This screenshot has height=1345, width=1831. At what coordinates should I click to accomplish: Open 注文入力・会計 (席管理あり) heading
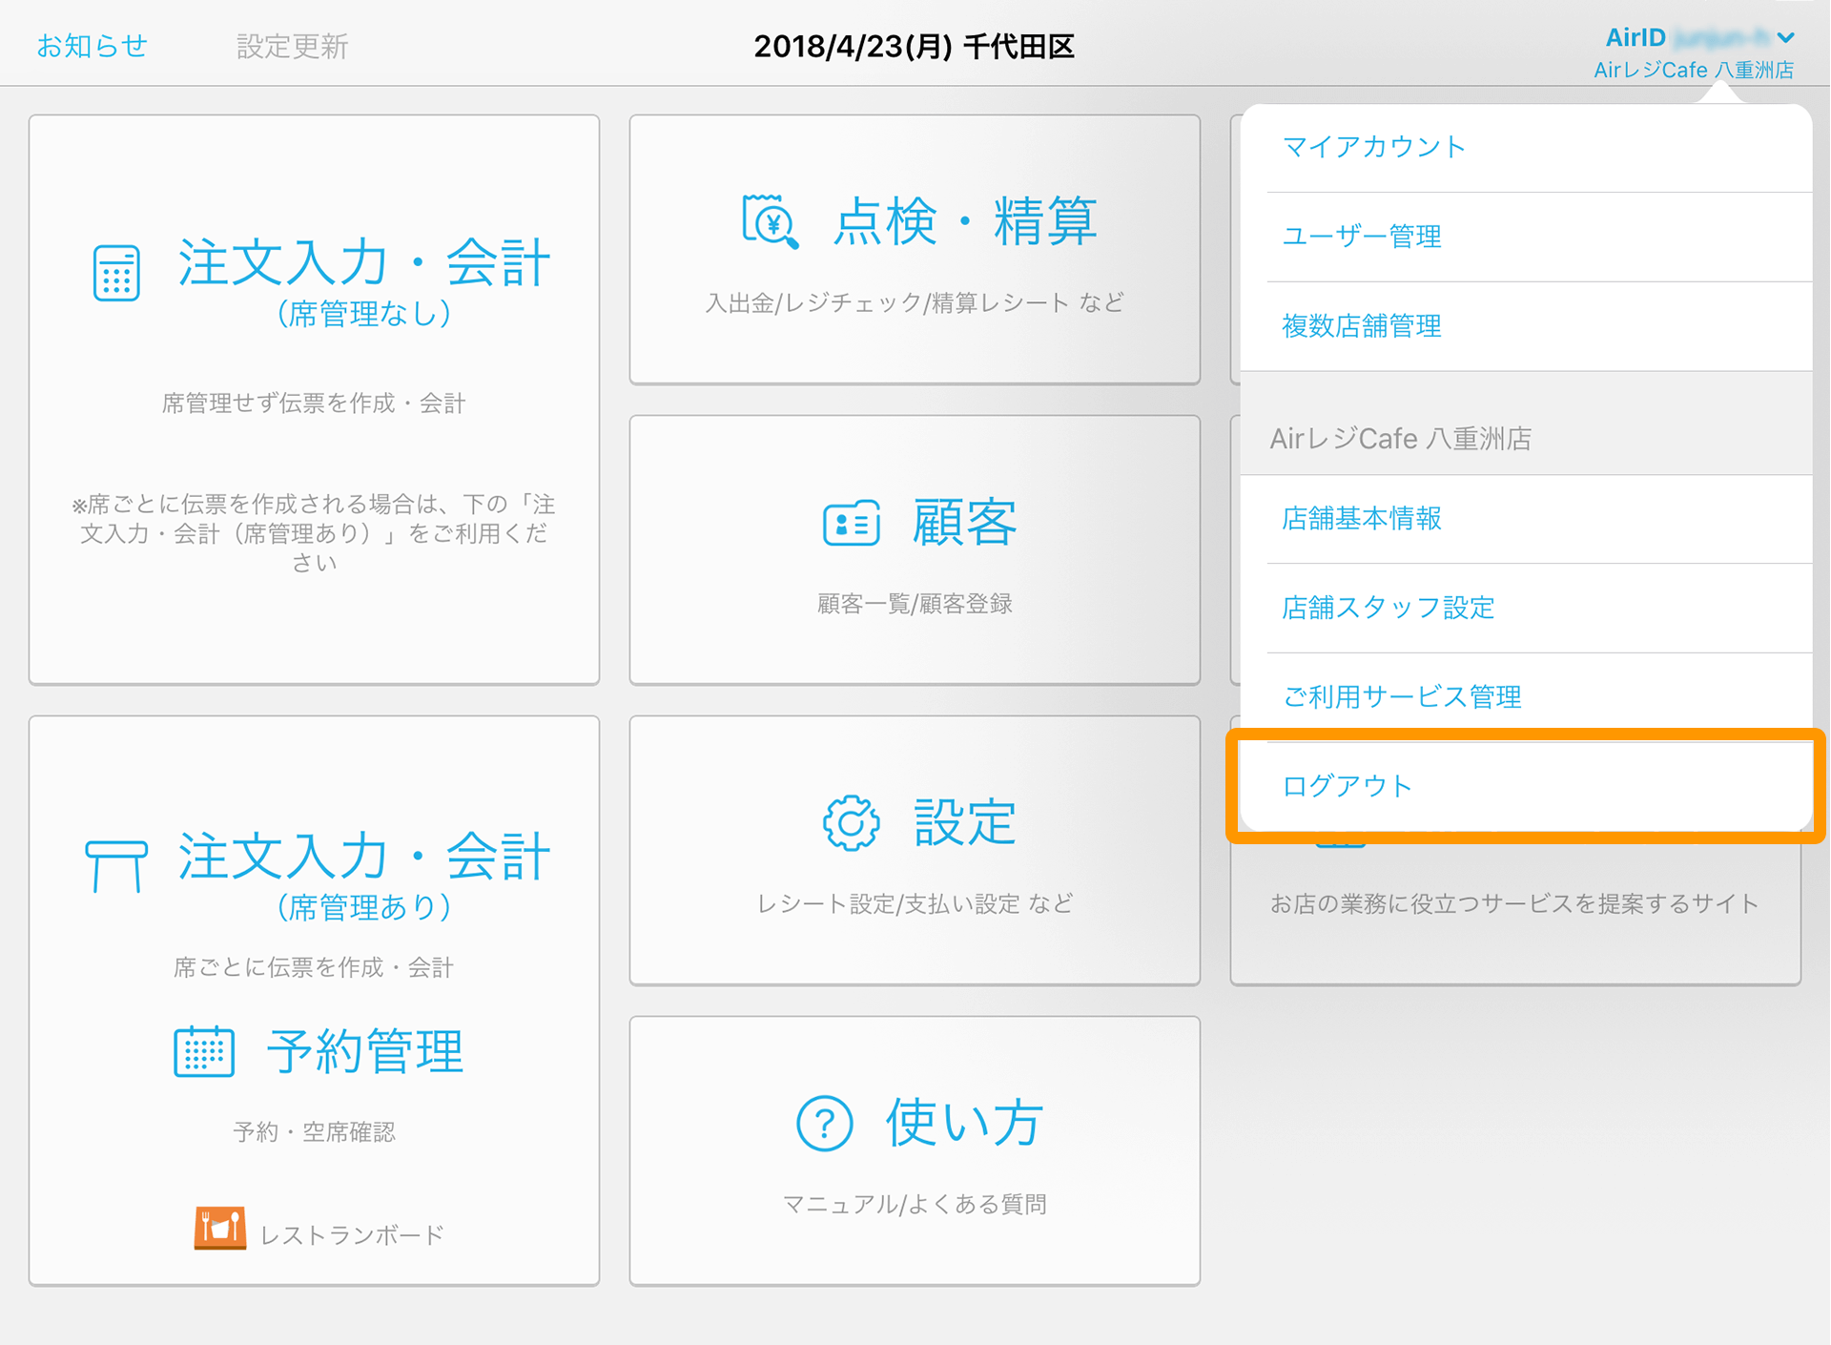click(x=364, y=874)
